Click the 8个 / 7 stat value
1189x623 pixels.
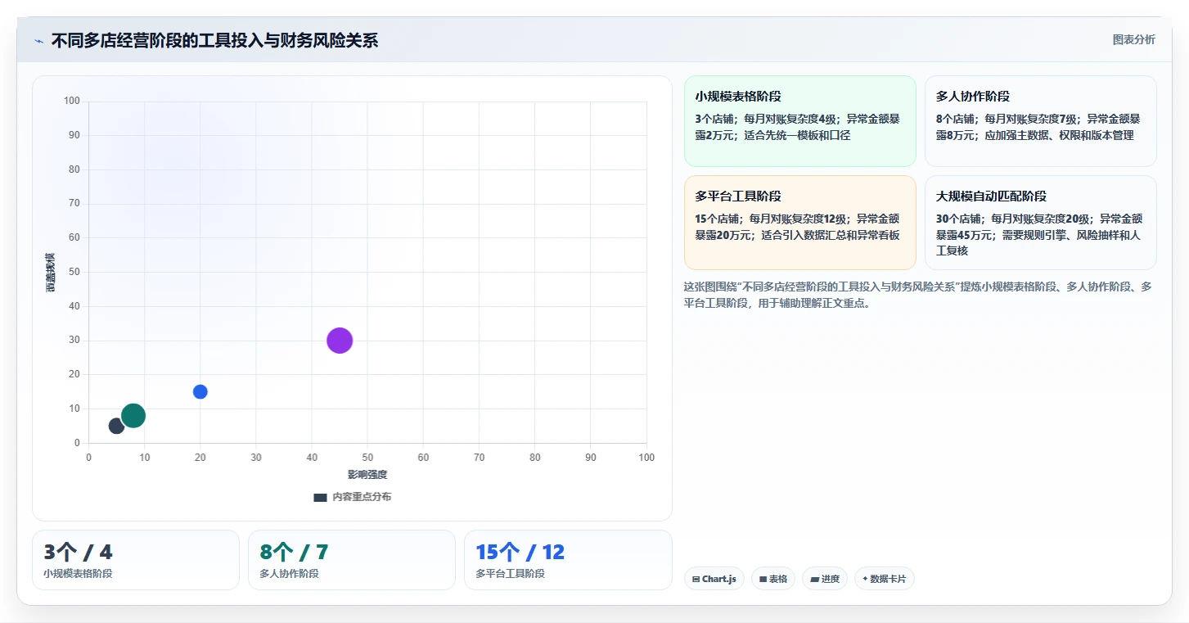pyautogui.click(x=294, y=553)
